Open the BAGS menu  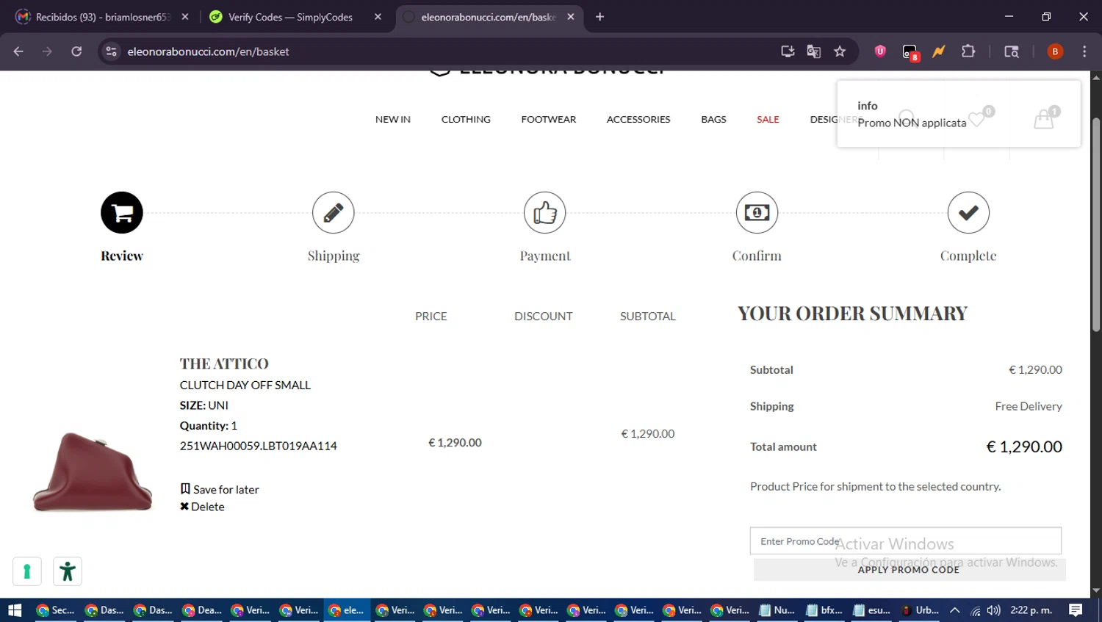pyautogui.click(x=713, y=119)
